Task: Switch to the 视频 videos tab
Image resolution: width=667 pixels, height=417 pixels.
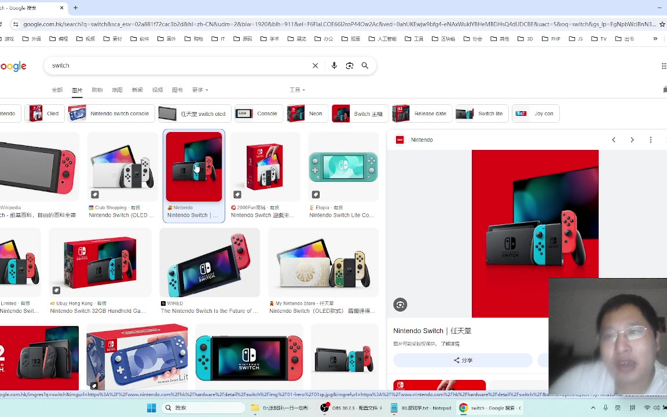Action: coord(157,90)
